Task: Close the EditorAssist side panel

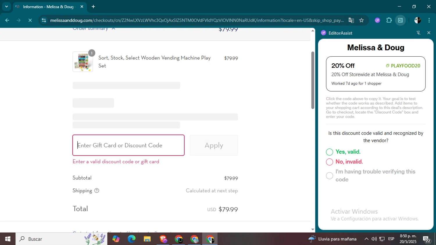Action: [429, 33]
